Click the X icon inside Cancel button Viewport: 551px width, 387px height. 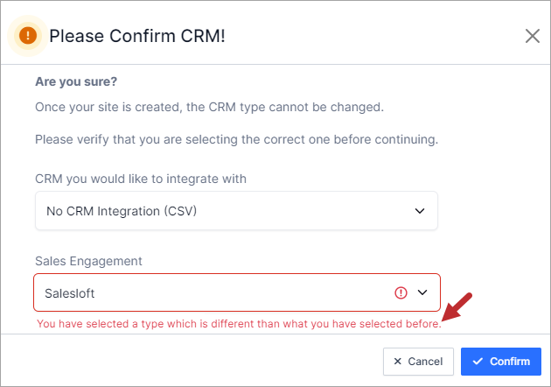[x=397, y=362]
